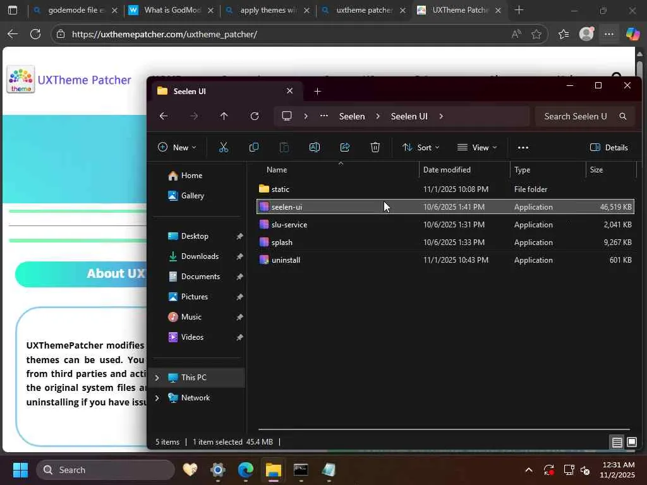Select the static folder
Screen dimensions: 647x485
pyautogui.click(x=445, y=189)
